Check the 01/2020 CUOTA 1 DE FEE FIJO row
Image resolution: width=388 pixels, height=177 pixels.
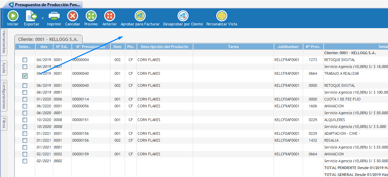click(x=25, y=99)
